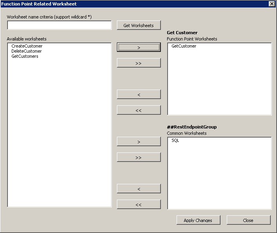Click >> to add all to Function Point Worksheets
Image resolution: width=277 pixels, height=233 pixels.
point(139,63)
